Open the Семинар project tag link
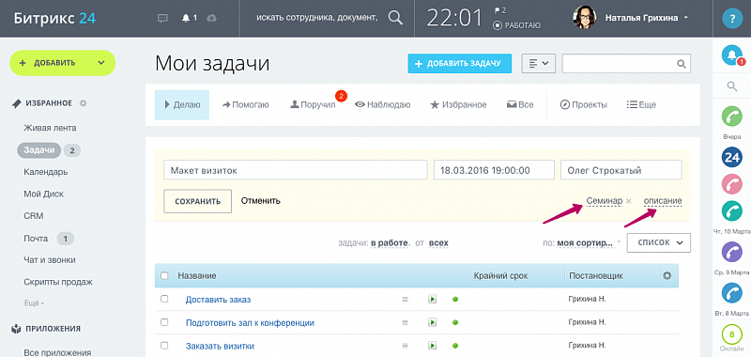Viewport: 751px width, 357px height. click(x=604, y=201)
